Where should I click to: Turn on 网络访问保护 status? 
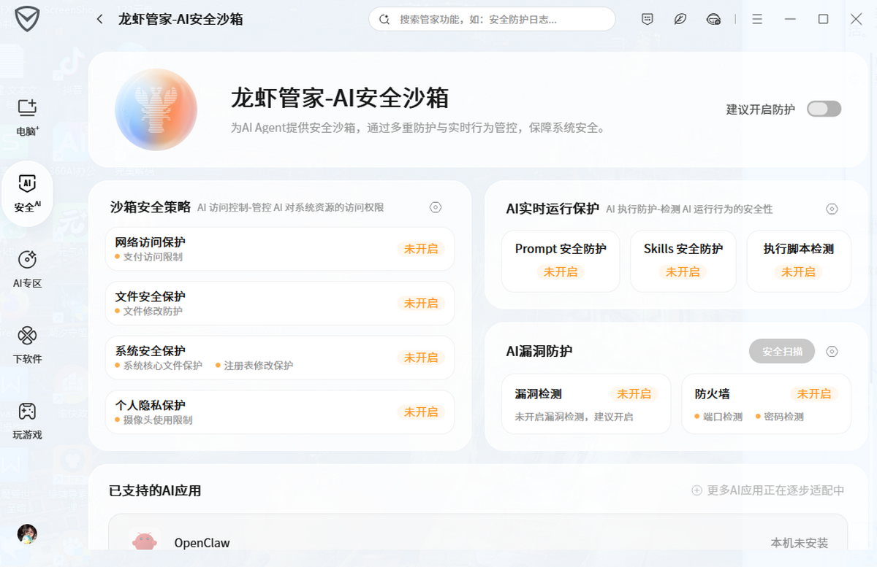click(421, 249)
